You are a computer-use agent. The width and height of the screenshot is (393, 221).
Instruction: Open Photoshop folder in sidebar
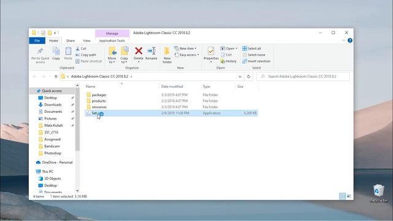[53, 153]
